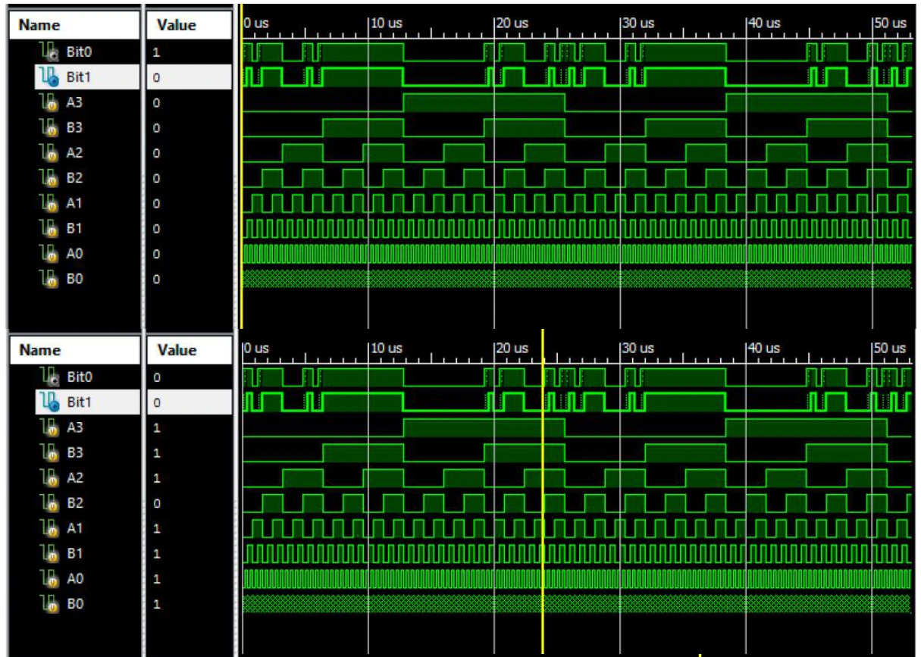This screenshot has width=921, height=657.
Task: Click the Bit0 signal icon in upper waveform panel
Action: [x=49, y=53]
